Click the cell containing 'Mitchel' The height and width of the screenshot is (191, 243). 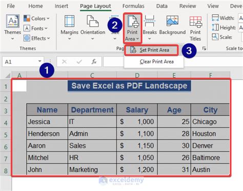[x=47, y=158]
